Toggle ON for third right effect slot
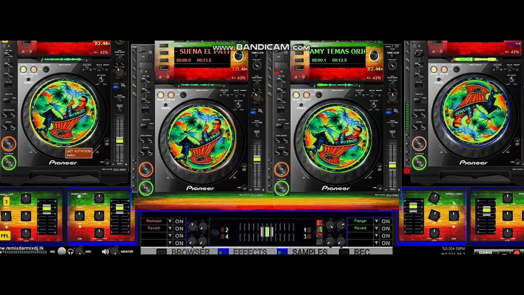The width and height of the screenshot is (524, 295). pos(386,236)
